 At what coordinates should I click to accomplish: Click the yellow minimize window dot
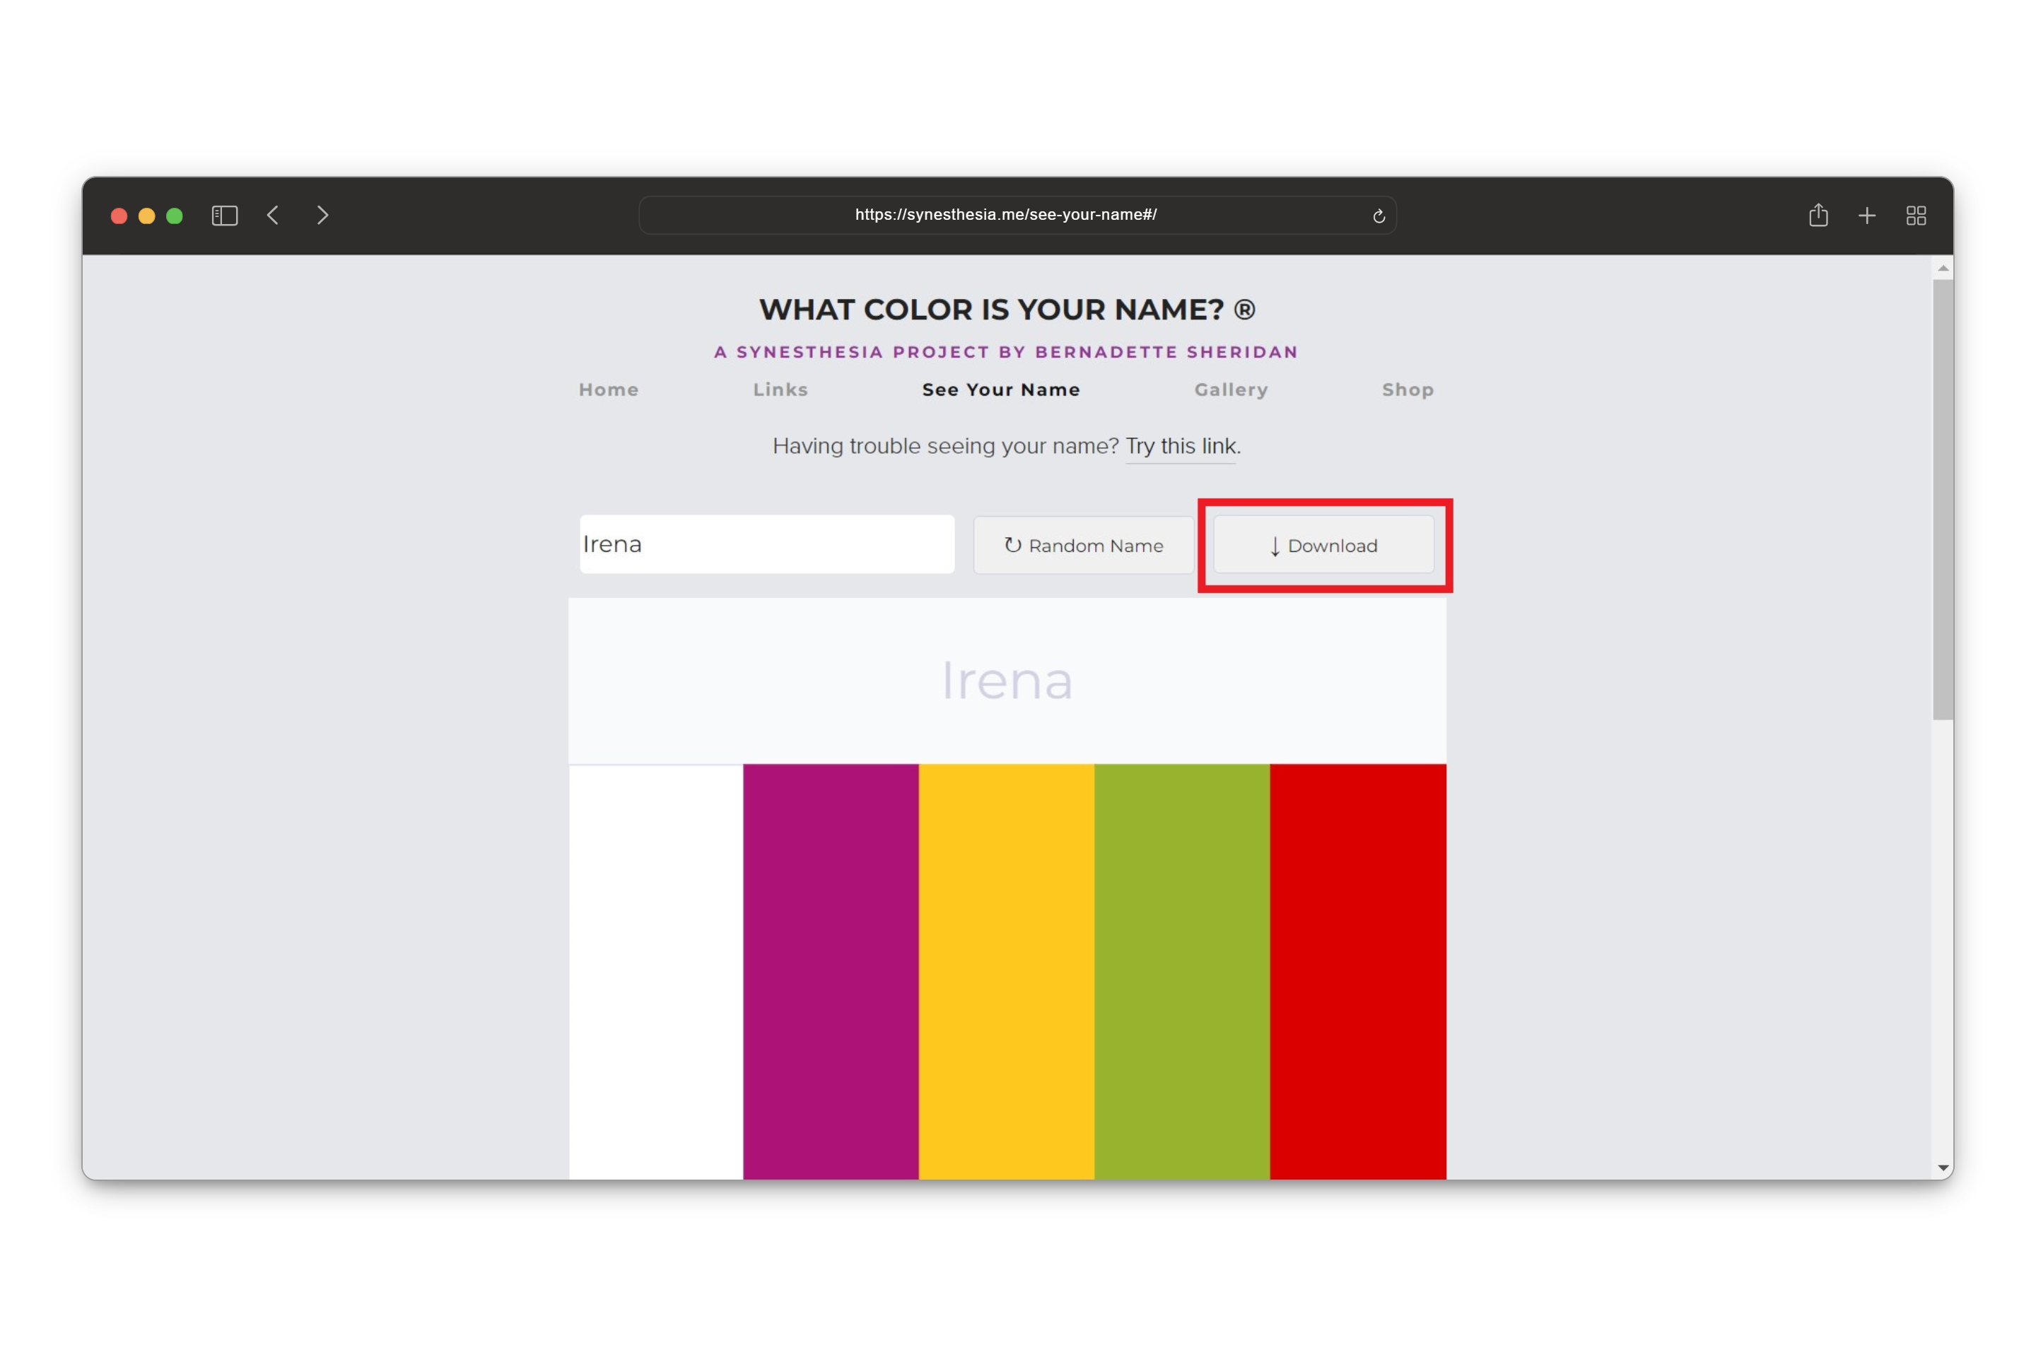147,216
